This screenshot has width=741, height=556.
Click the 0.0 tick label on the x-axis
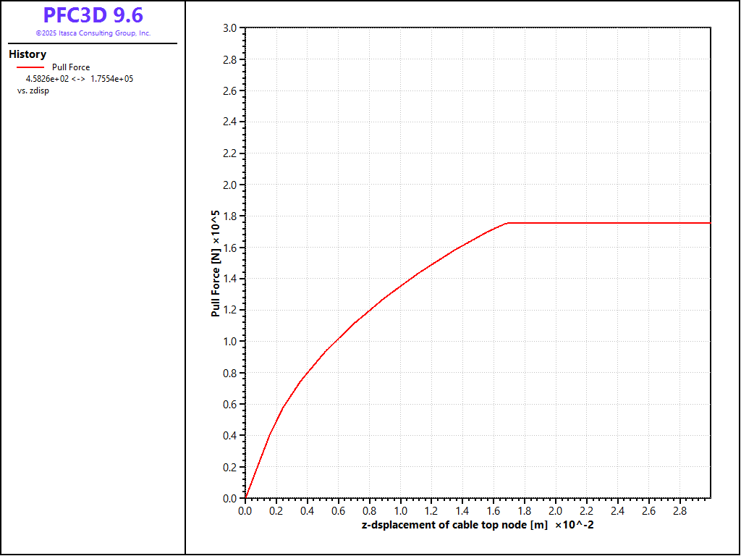[x=245, y=510]
